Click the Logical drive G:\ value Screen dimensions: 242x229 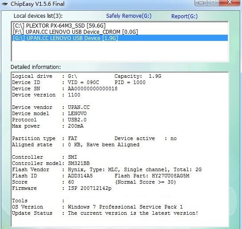pyautogui.click(x=72, y=76)
